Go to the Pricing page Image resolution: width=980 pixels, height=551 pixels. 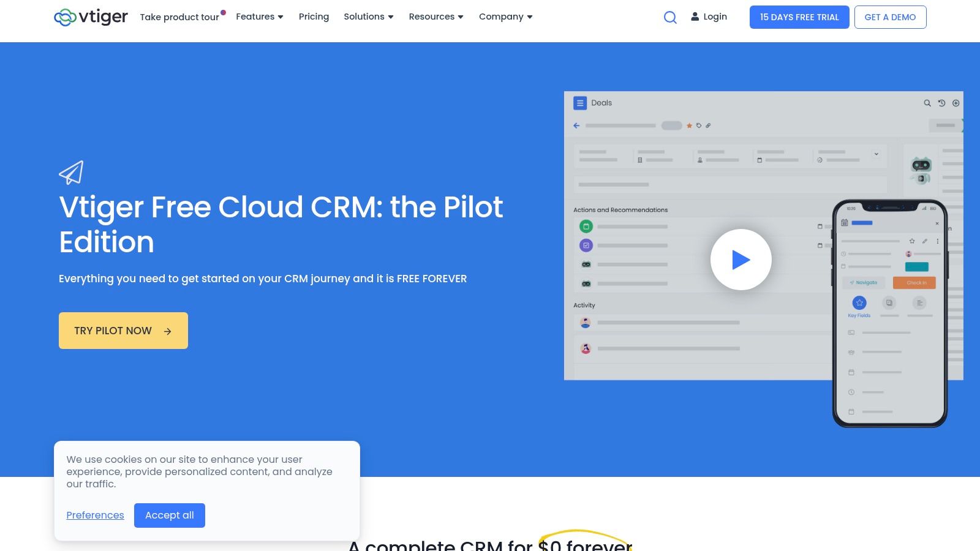pos(314,17)
